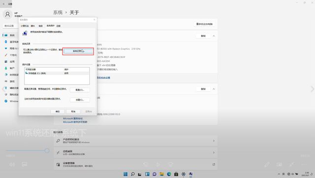
Task: Switch to the 硬件 tab in dialog
Action: pyautogui.click(x=33, y=26)
